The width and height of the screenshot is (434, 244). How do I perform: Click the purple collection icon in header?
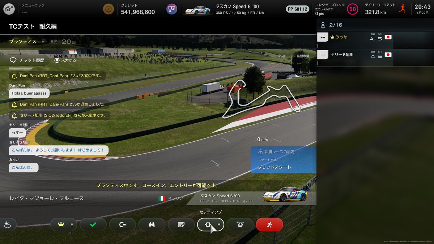click(x=172, y=9)
